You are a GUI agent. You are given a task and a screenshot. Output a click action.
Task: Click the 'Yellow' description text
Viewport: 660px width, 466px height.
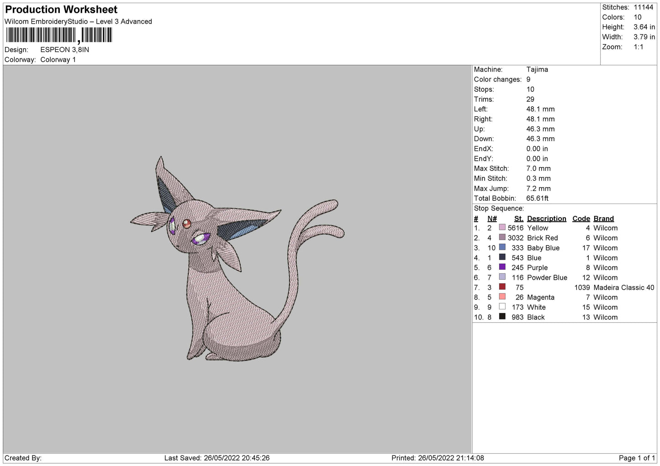(538, 228)
